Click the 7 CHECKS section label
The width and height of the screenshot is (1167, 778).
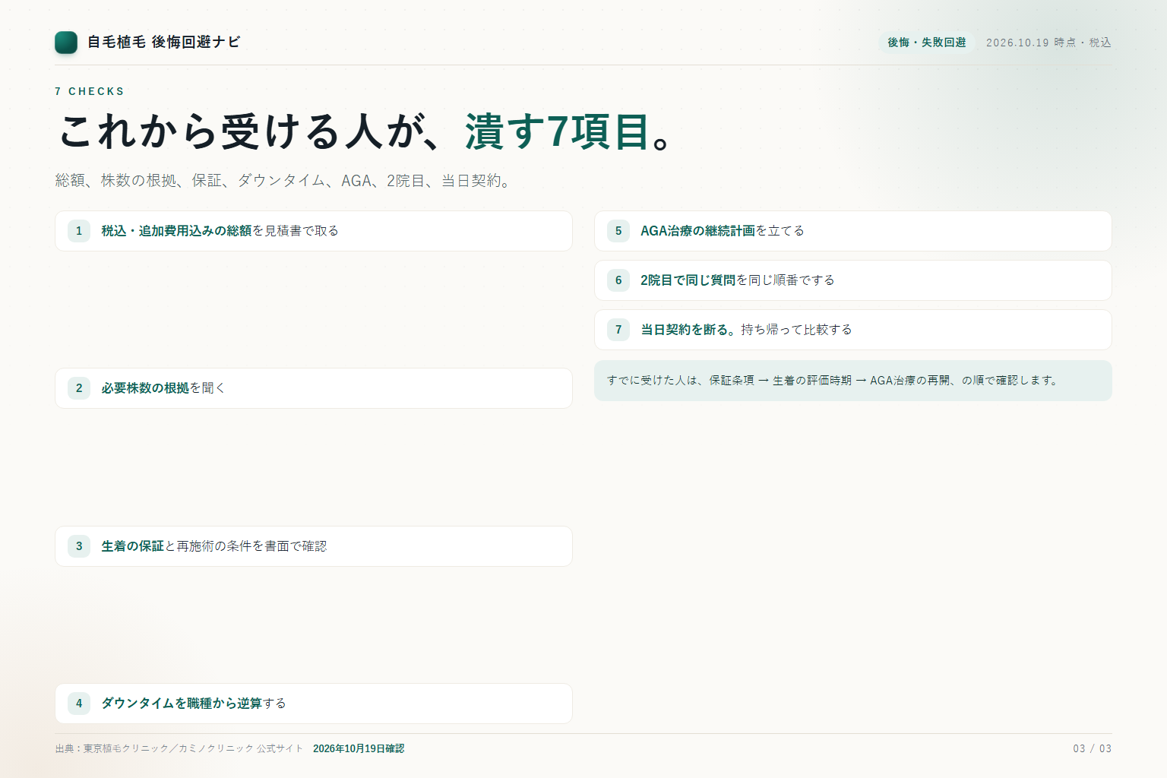[90, 91]
